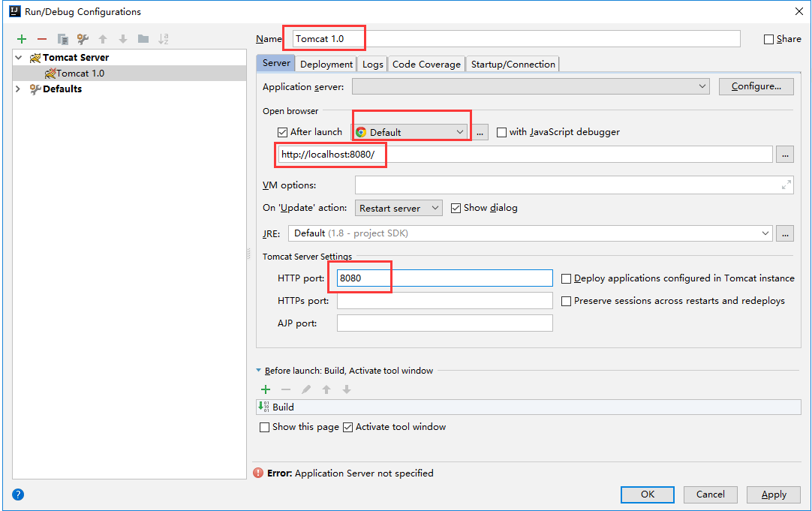Click the red error icon beside Application Server message
The image size is (812, 511).
click(x=258, y=473)
